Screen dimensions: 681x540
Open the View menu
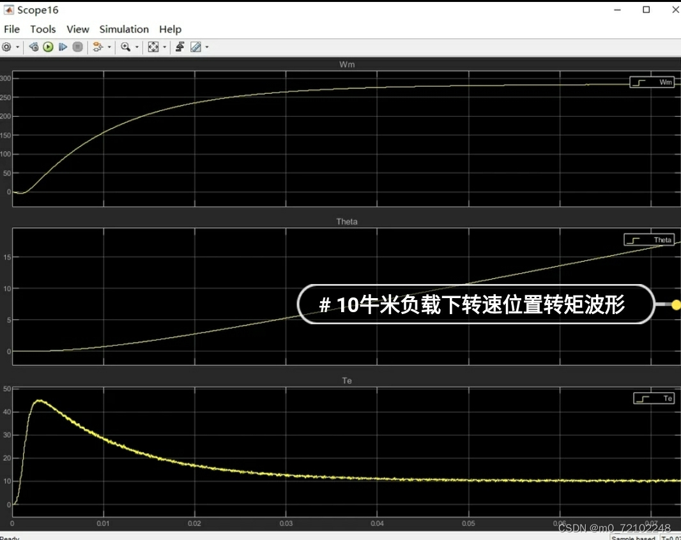(78, 29)
